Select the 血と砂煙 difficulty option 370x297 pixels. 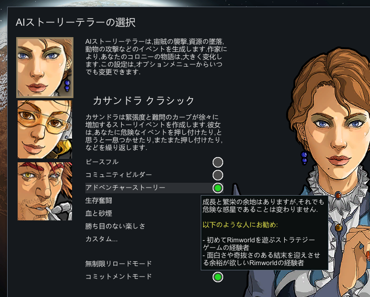[98, 213]
